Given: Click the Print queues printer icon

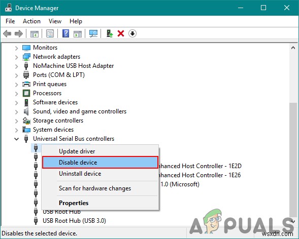Looking at the screenshot, I should [26, 84].
